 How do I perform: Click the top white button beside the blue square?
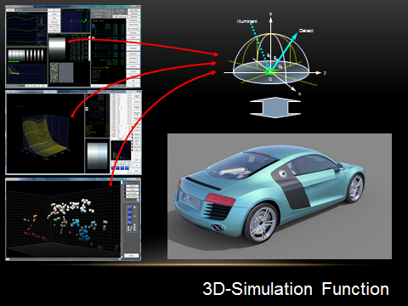pyautogui.click(x=133, y=186)
